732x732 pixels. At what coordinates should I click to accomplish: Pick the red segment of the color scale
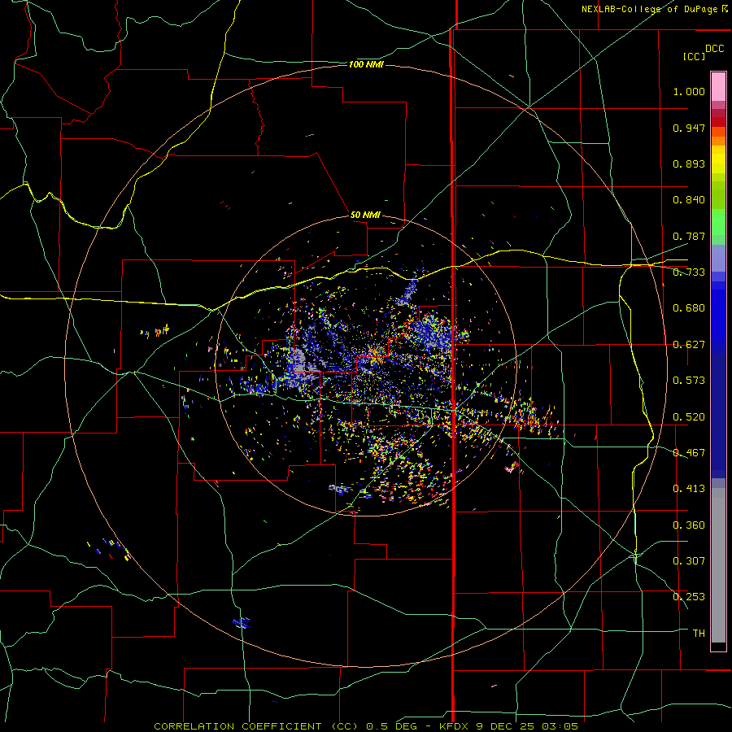coord(718,121)
